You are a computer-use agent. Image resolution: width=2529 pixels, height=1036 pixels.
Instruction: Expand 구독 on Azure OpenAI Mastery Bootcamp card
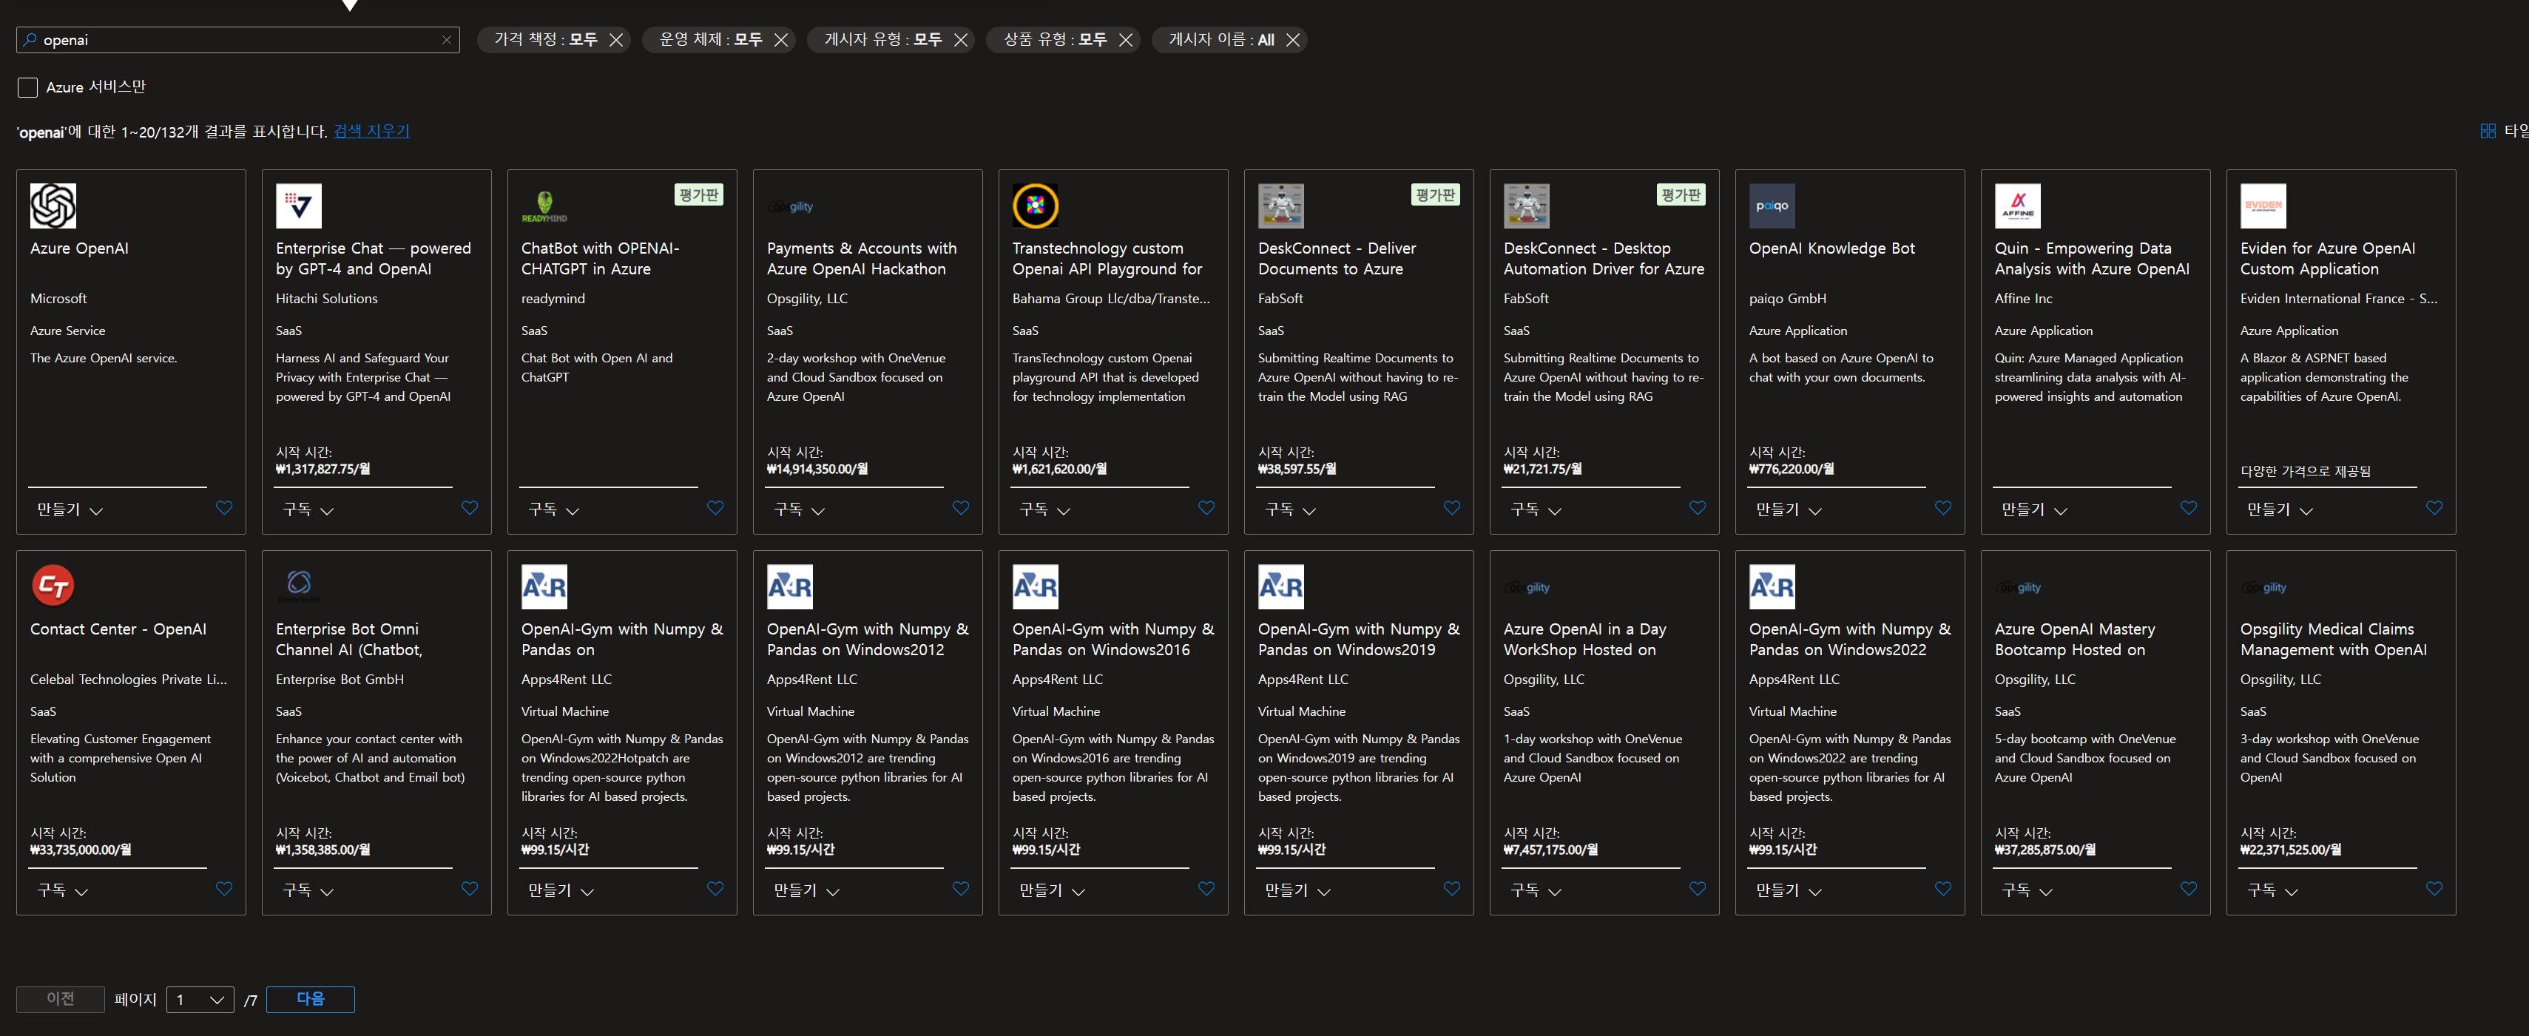[2027, 890]
